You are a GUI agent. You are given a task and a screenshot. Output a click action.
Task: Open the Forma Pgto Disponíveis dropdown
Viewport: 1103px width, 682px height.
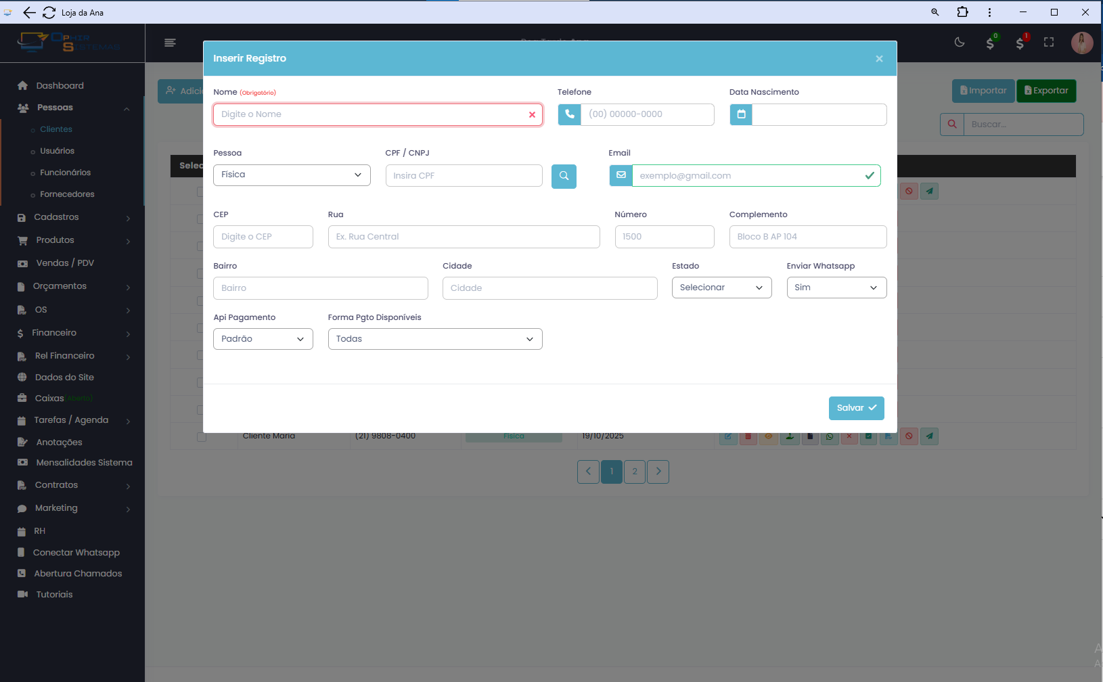click(435, 339)
